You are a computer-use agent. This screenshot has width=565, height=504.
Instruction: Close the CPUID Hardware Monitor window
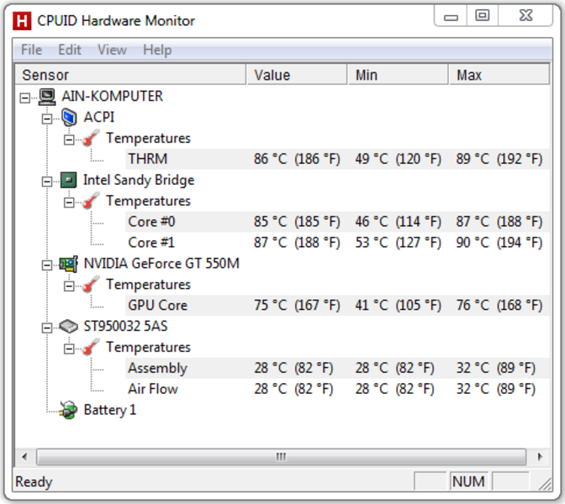coord(525,16)
